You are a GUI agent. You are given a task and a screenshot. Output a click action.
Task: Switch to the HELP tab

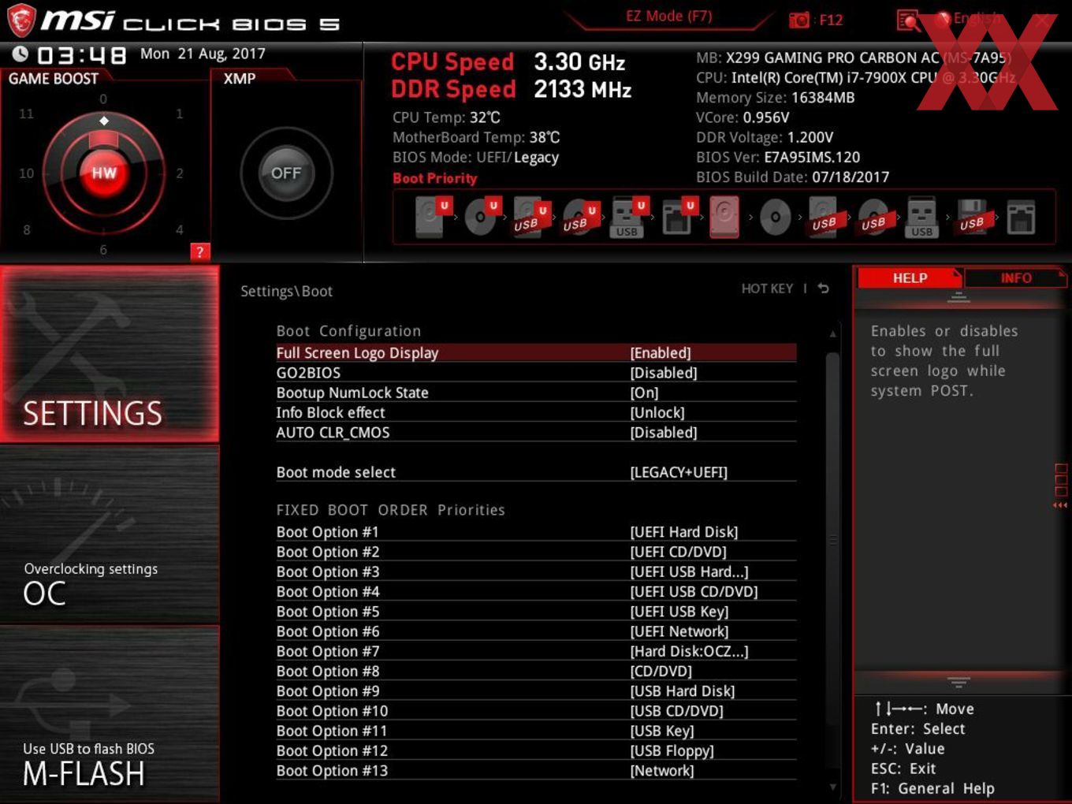click(x=910, y=277)
